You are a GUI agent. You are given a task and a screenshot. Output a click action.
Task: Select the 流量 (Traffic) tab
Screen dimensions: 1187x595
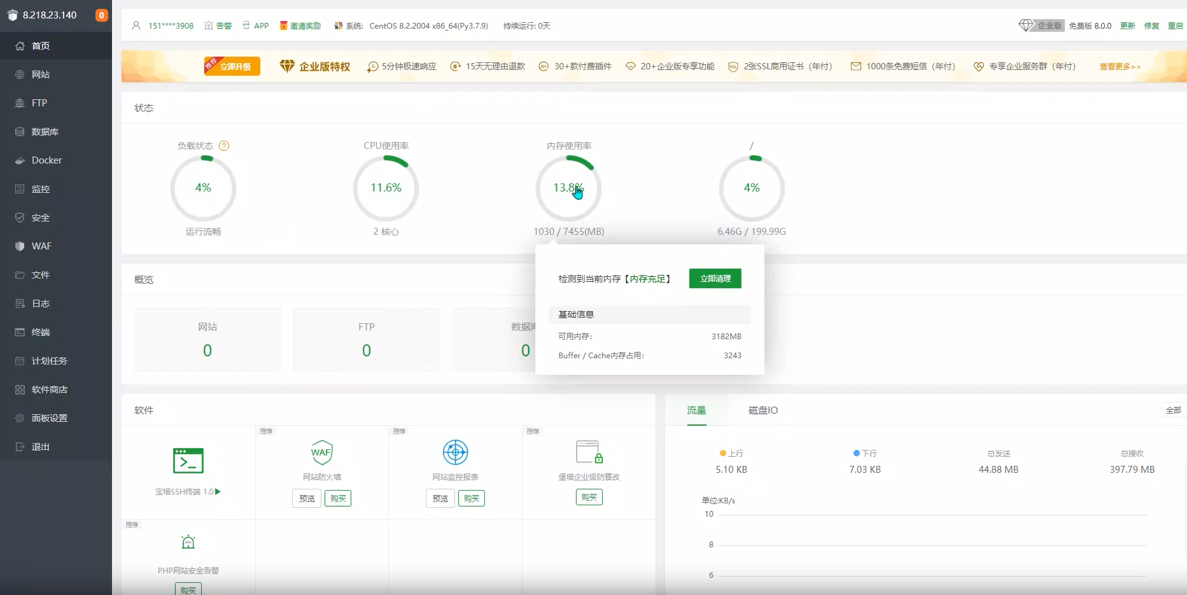[x=696, y=410]
